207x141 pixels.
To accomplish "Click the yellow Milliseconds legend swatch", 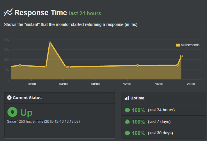I will pos(178,45).
